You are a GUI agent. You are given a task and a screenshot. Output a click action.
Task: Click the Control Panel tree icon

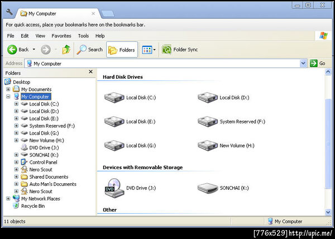click(24, 162)
